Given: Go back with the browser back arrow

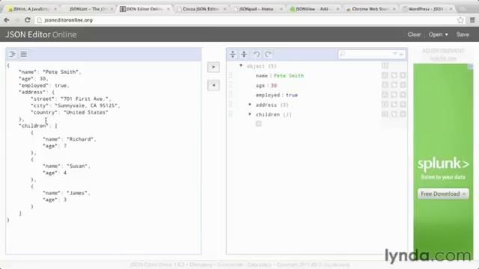Looking at the screenshot, I should click(7, 20).
